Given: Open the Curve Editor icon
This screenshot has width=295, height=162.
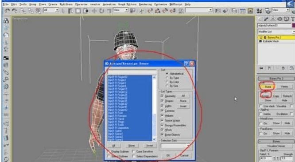Looking at the screenshot, I should pyautogui.click(x=242, y=11).
